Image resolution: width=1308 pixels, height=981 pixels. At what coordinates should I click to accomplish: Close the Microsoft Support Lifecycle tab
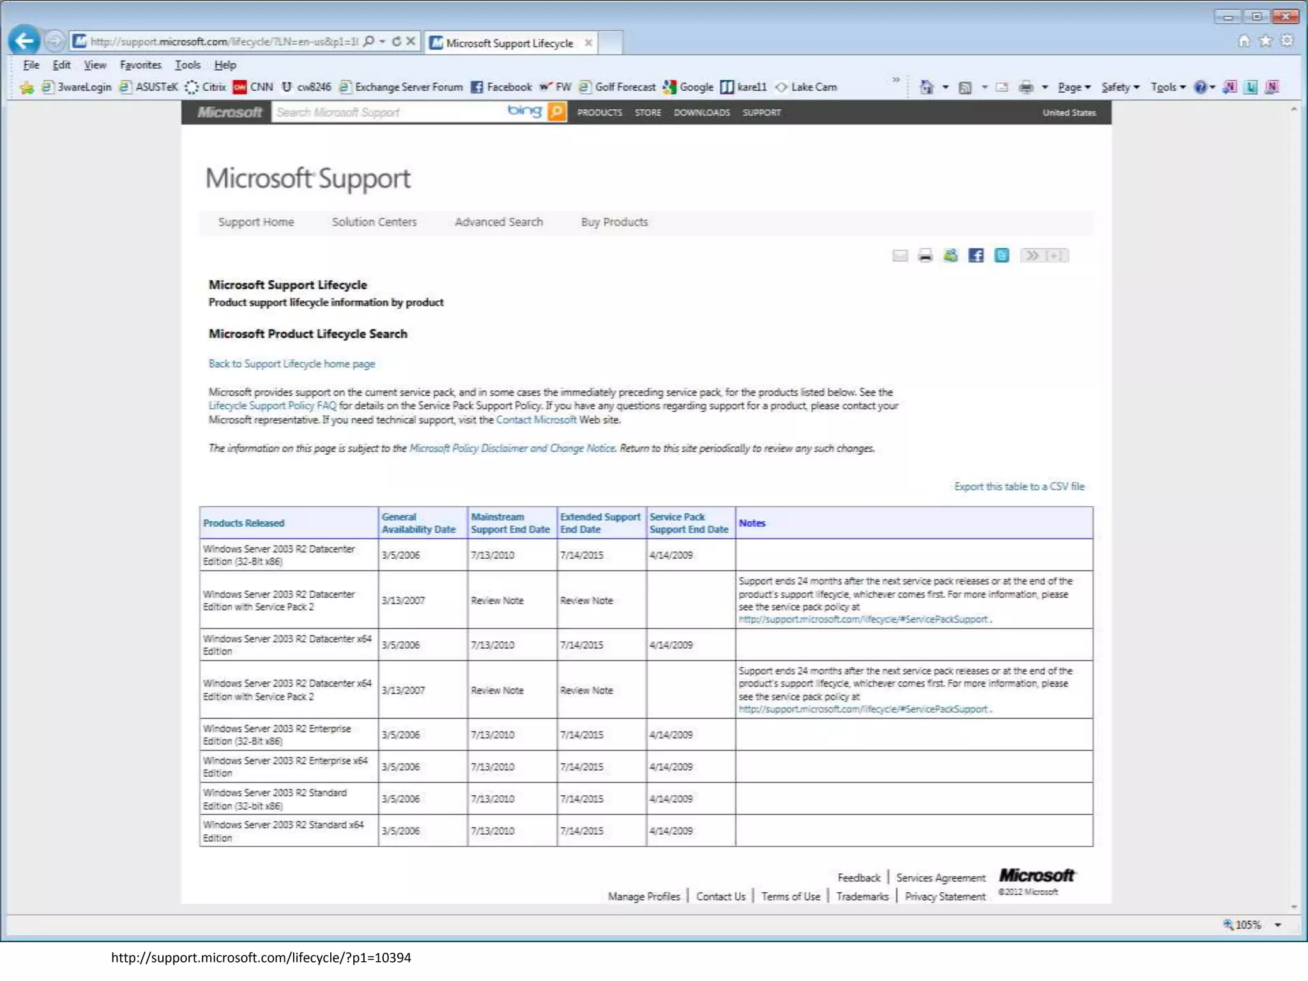[x=588, y=43]
